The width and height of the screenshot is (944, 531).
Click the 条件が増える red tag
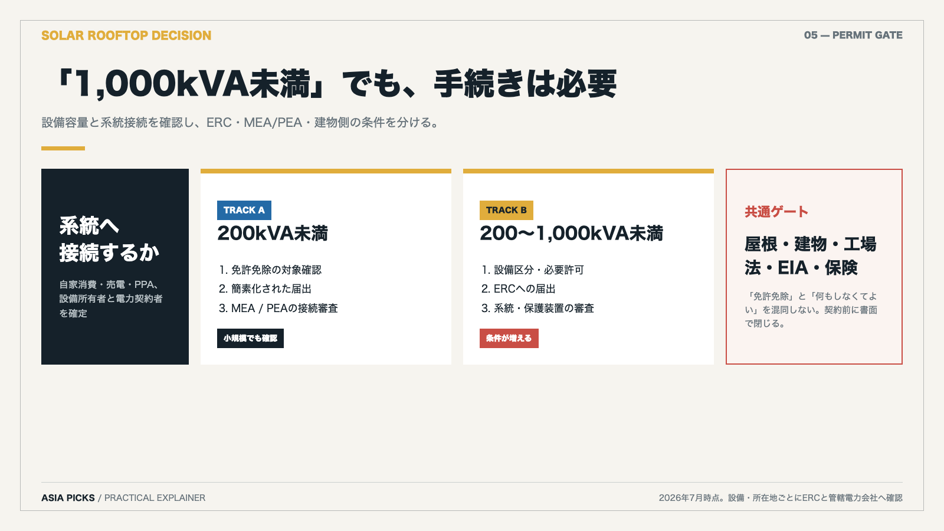point(509,338)
